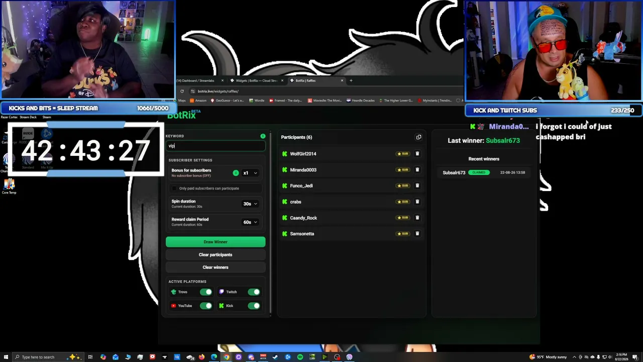Select participant name Funco_Jedi
The width and height of the screenshot is (643, 362).
pos(301,186)
